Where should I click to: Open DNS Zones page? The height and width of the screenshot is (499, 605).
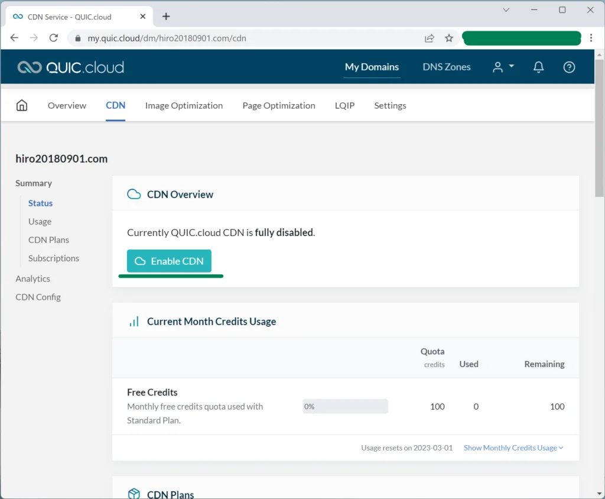pyautogui.click(x=447, y=67)
